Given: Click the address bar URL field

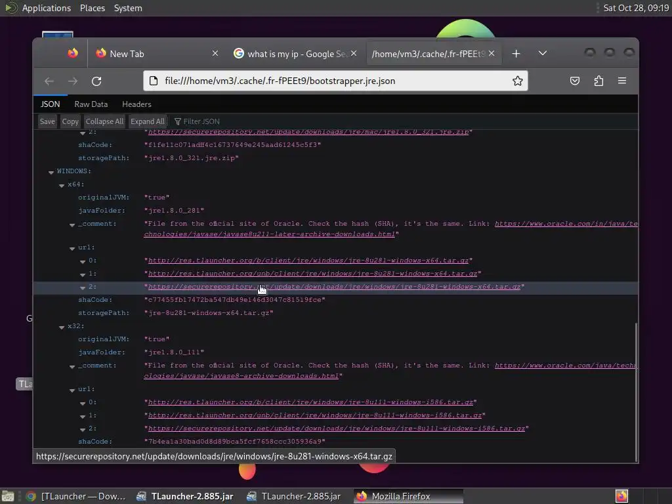Looking at the screenshot, I should click(337, 81).
